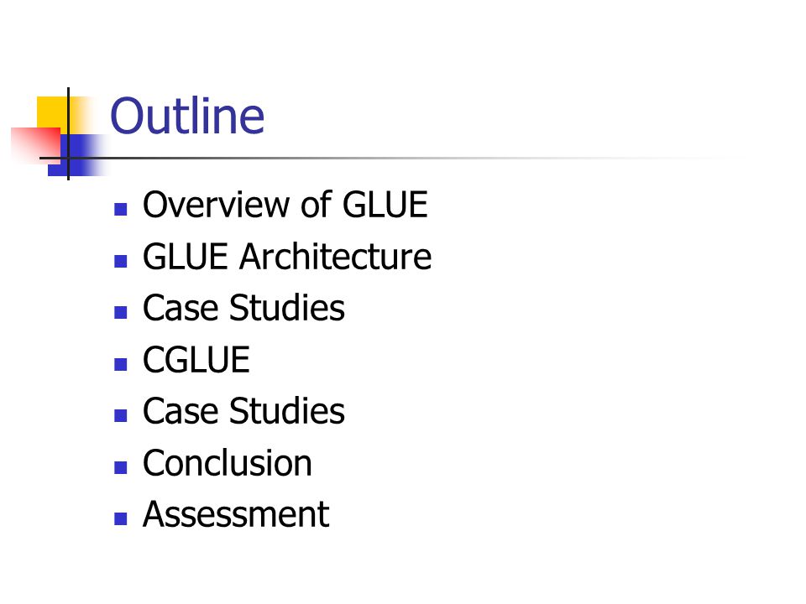Click the bullet marker beside Conclusion
This screenshot has width=806, height=604.
click(120, 467)
